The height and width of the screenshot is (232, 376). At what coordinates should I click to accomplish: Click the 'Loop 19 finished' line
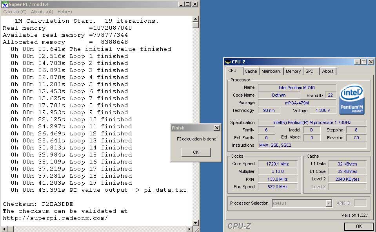tap(71, 183)
